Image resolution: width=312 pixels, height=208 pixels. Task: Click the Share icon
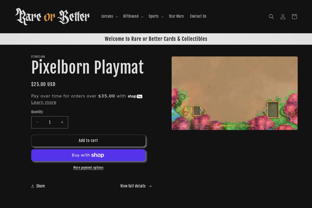[x=33, y=186]
